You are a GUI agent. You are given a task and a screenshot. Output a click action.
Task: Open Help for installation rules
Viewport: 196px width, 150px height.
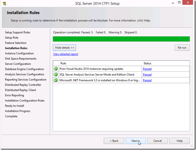click(x=179, y=141)
